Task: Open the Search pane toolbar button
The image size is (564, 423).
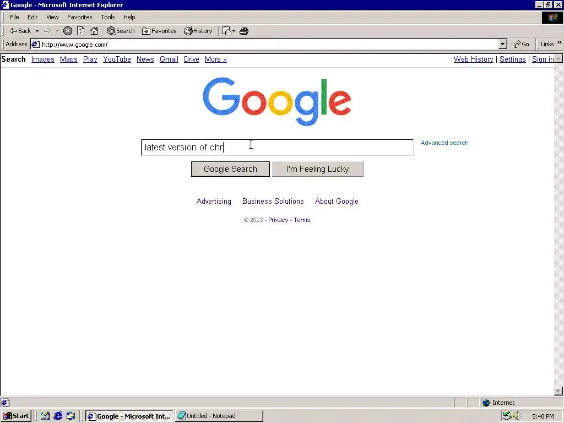Action: click(x=121, y=31)
